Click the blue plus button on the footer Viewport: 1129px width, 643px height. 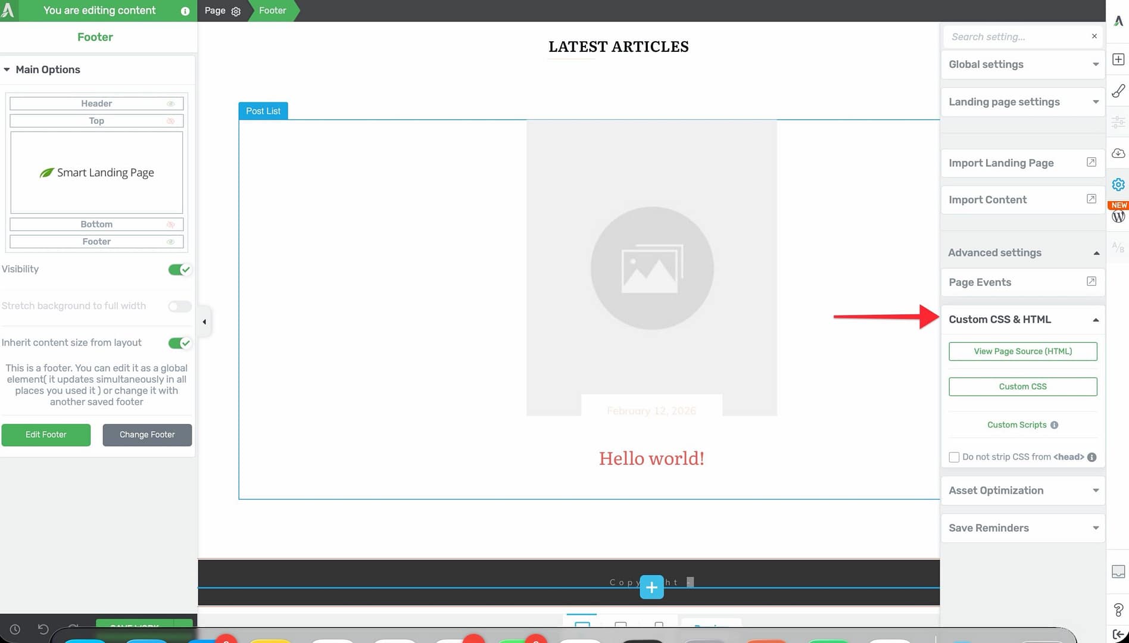pos(651,587)
